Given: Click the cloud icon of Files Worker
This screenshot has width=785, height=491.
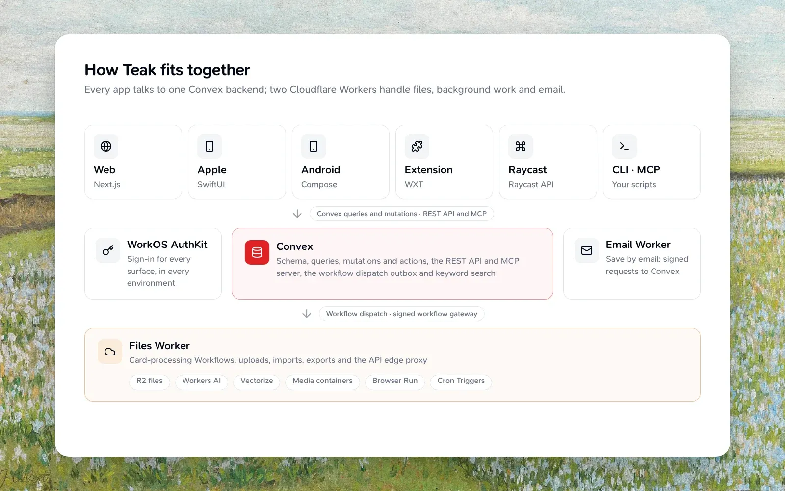Looking at the screenshot, I should tap(110, 352).
